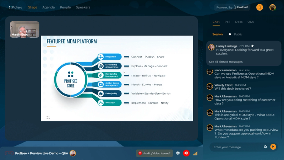Click the Powered by Goldcast badge
Screen dimensions: 284x160
(232, 7)
